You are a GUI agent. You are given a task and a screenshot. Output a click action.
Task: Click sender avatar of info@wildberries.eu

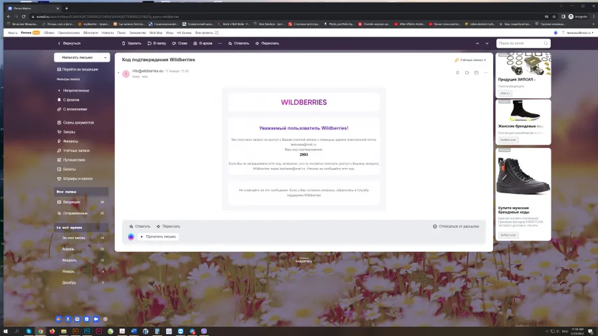(x=126, y=74)
